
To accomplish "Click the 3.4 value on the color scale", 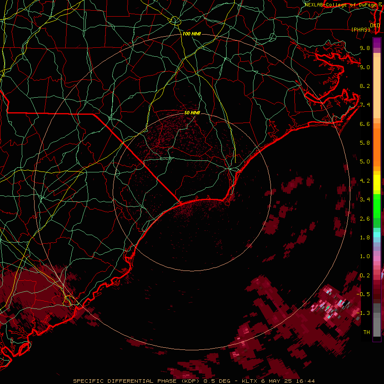I will pyautogui.click(x=365, y=200).
